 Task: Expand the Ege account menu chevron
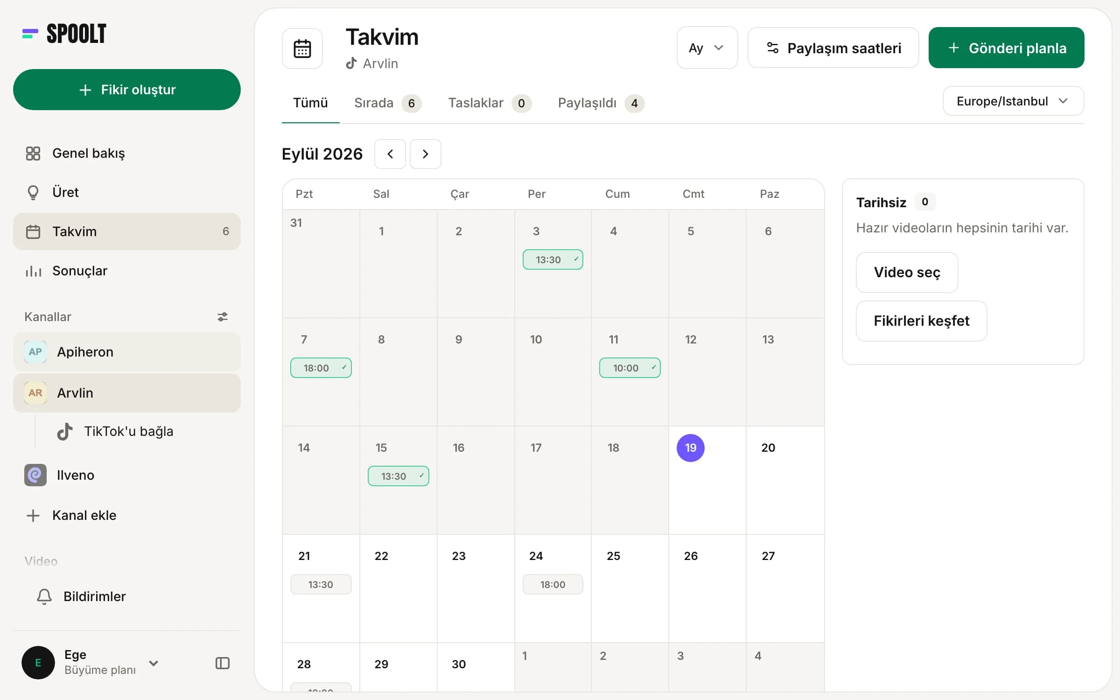coord(154,663)
